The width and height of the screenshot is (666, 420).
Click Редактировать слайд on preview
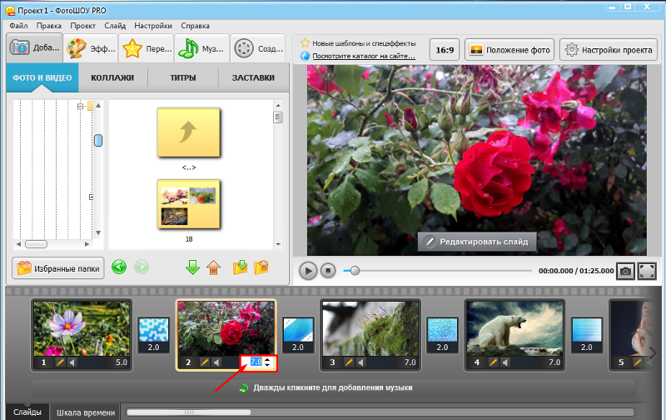(477, 242)
